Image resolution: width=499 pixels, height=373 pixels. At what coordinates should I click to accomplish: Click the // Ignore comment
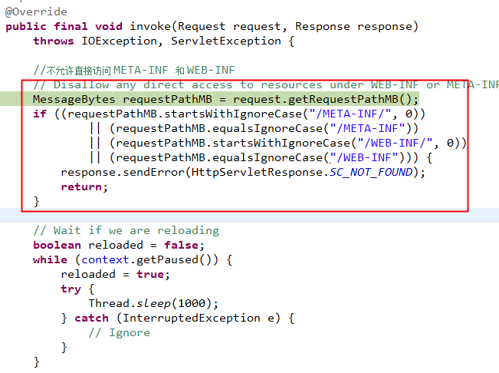click(120, 332)
